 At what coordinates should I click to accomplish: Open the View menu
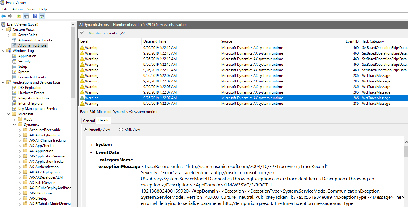click(31, 9)
